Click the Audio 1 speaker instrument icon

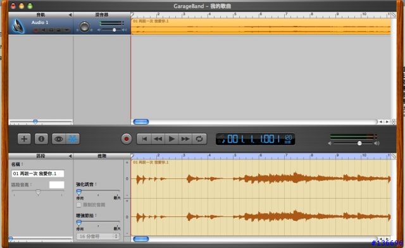pyautogui.click(x=18, y=26)
